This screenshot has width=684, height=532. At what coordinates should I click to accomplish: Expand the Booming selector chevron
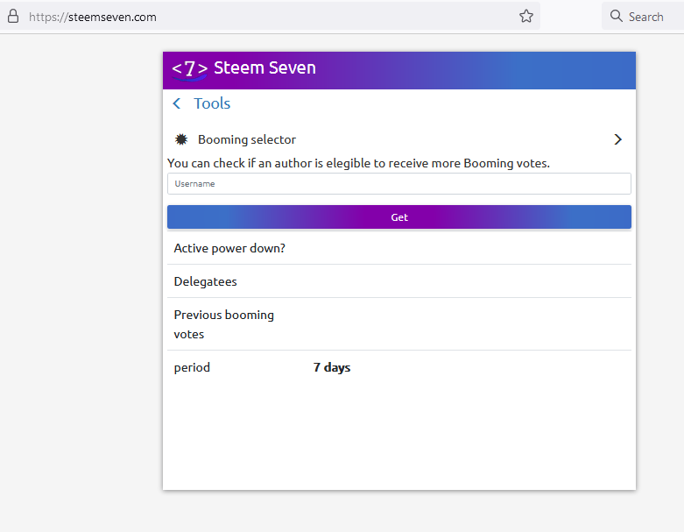point(617,139)
